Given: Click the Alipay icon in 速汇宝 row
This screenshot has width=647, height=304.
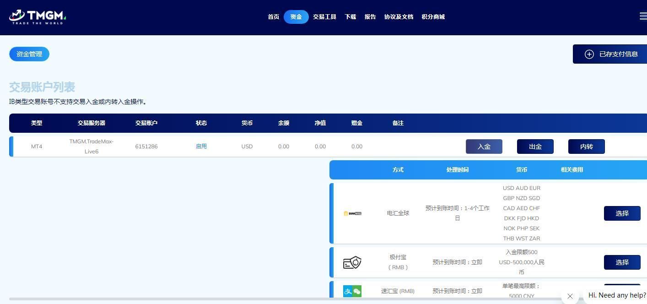Looking at the screenshot, I should [348, 291].
